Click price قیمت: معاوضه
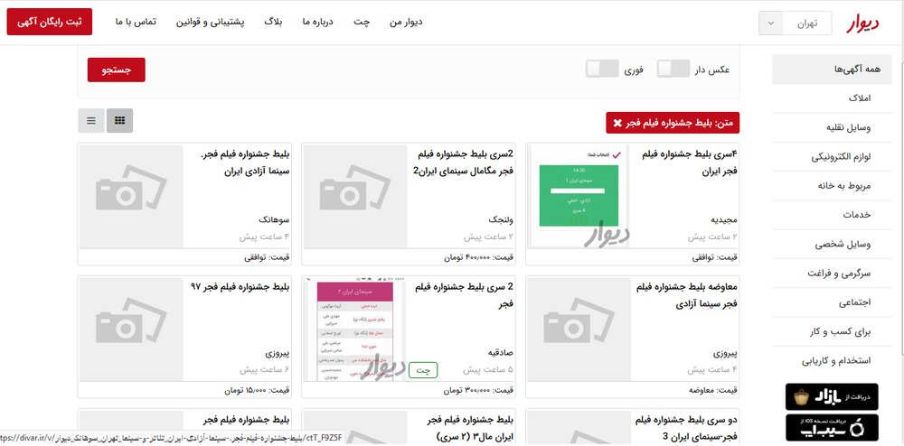Viewport: 904px width, 446px height. point(714,390)
